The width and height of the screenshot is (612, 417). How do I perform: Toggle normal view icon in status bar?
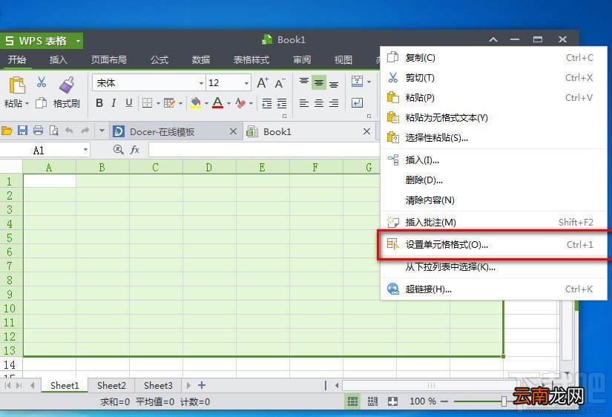click(x=352, y=401)
